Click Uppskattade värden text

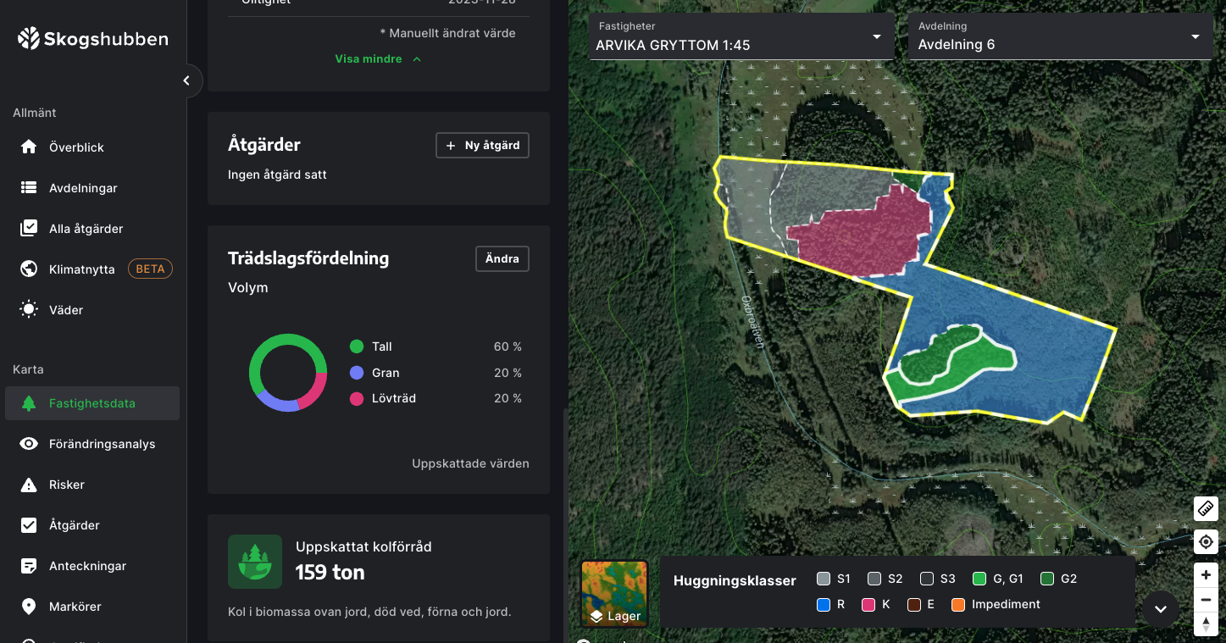[x=470, y=463]
